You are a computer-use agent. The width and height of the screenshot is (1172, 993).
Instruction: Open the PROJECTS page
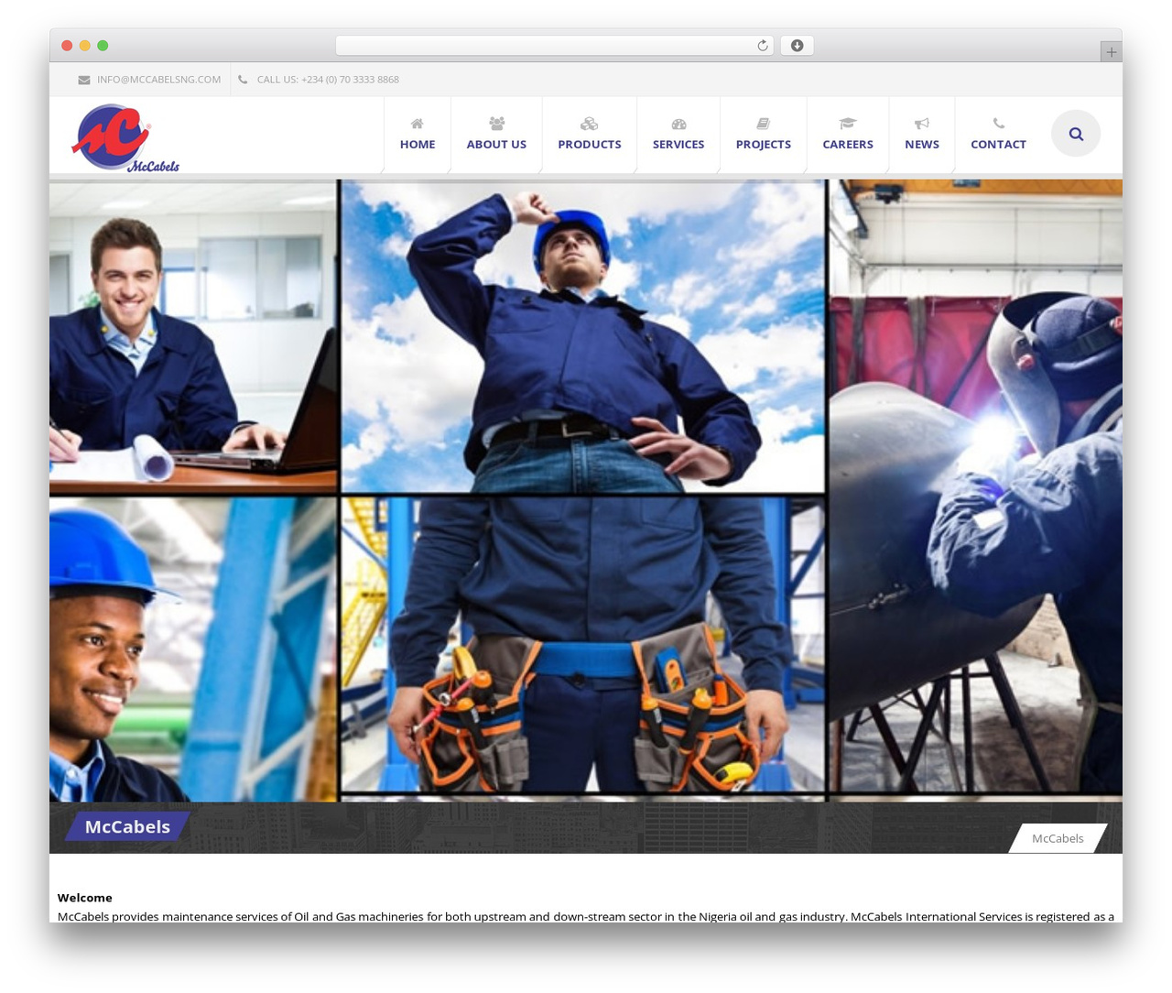pos(764,145)
